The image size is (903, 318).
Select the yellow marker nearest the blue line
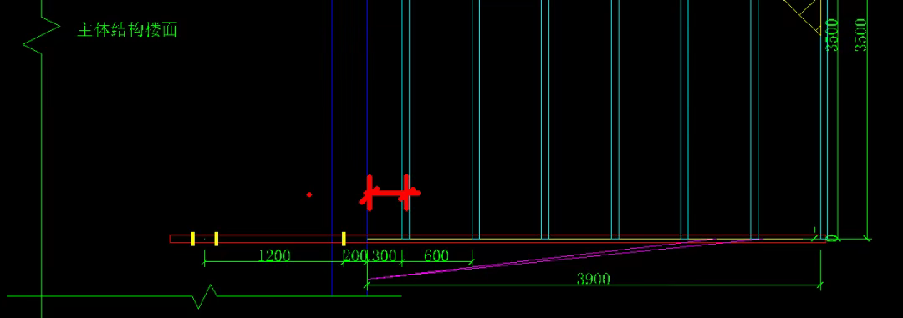(344, 239)
